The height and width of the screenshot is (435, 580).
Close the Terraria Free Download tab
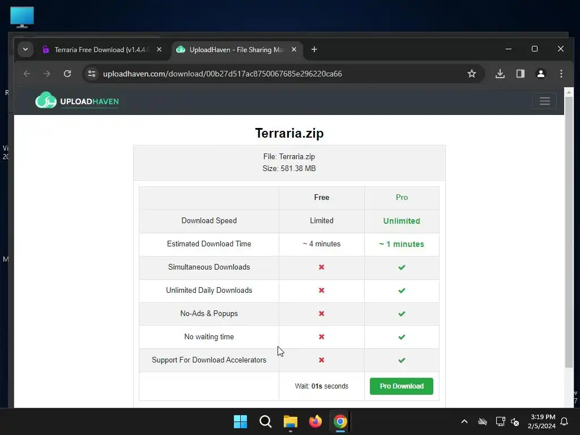pos(159,49)
